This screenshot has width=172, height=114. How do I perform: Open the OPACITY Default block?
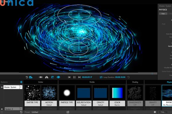click(x=101, y=96)
